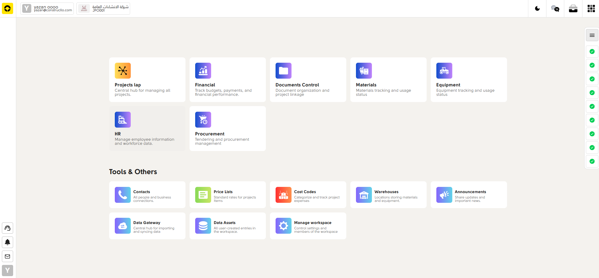Click 'Tendering and procurement management' text
Image resolution: width=599 pixels, height=278 pixels.
click(x=222, y=141)
